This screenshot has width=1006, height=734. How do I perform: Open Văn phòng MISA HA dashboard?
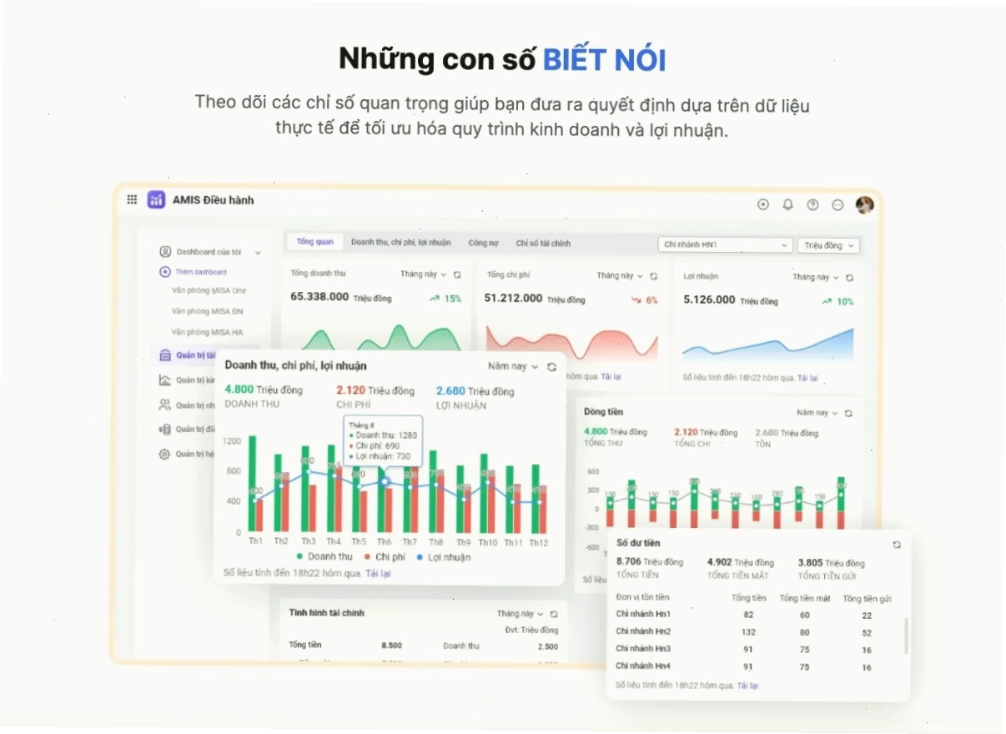pyautogui.click(x=208, y=332)
